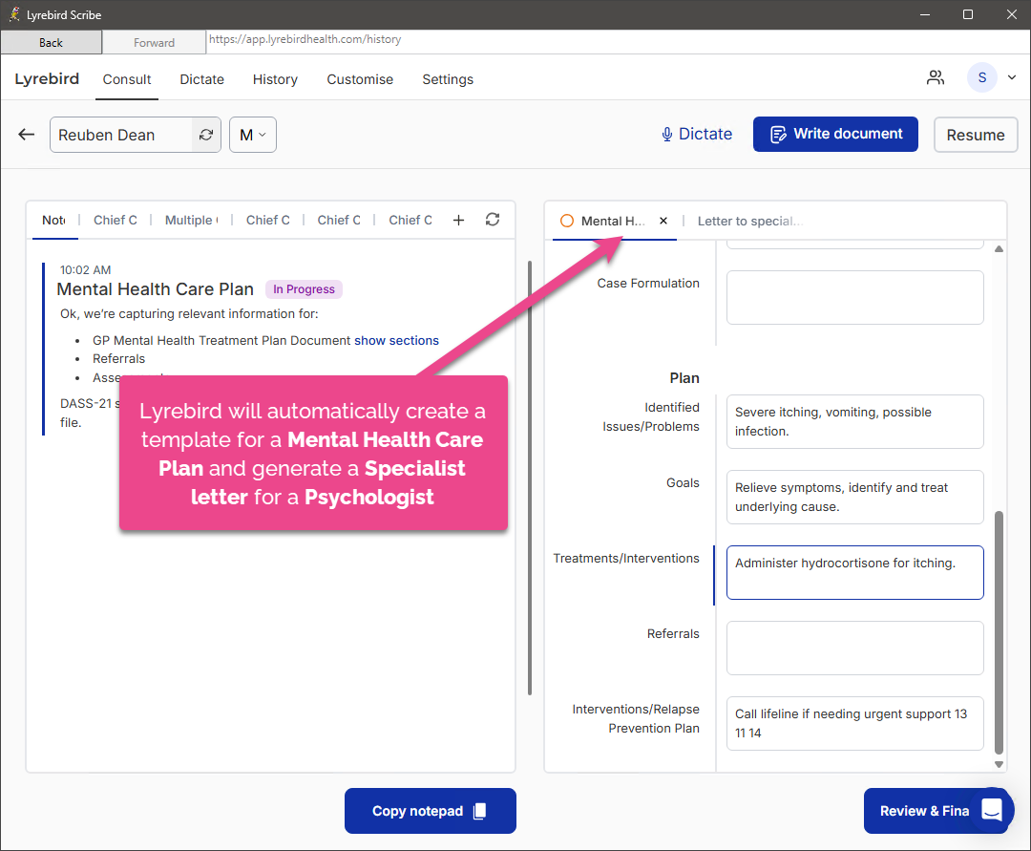The height and width of the screenshot is (851, 1031).
Task: Click the back arrow next to patient name
Action: click(27, 135)
